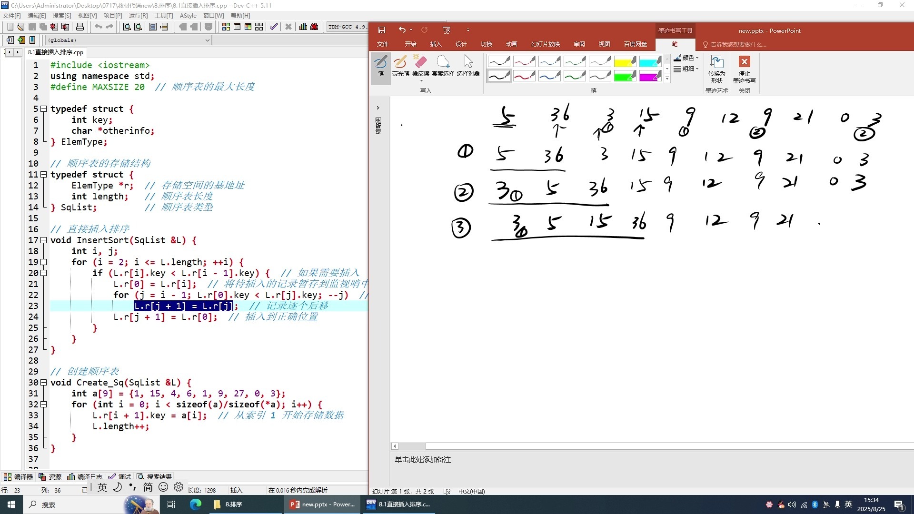
Task: Choose the Lasso Select (套索选择) tool
Action: pyautogui.click(x=443, y=66)
